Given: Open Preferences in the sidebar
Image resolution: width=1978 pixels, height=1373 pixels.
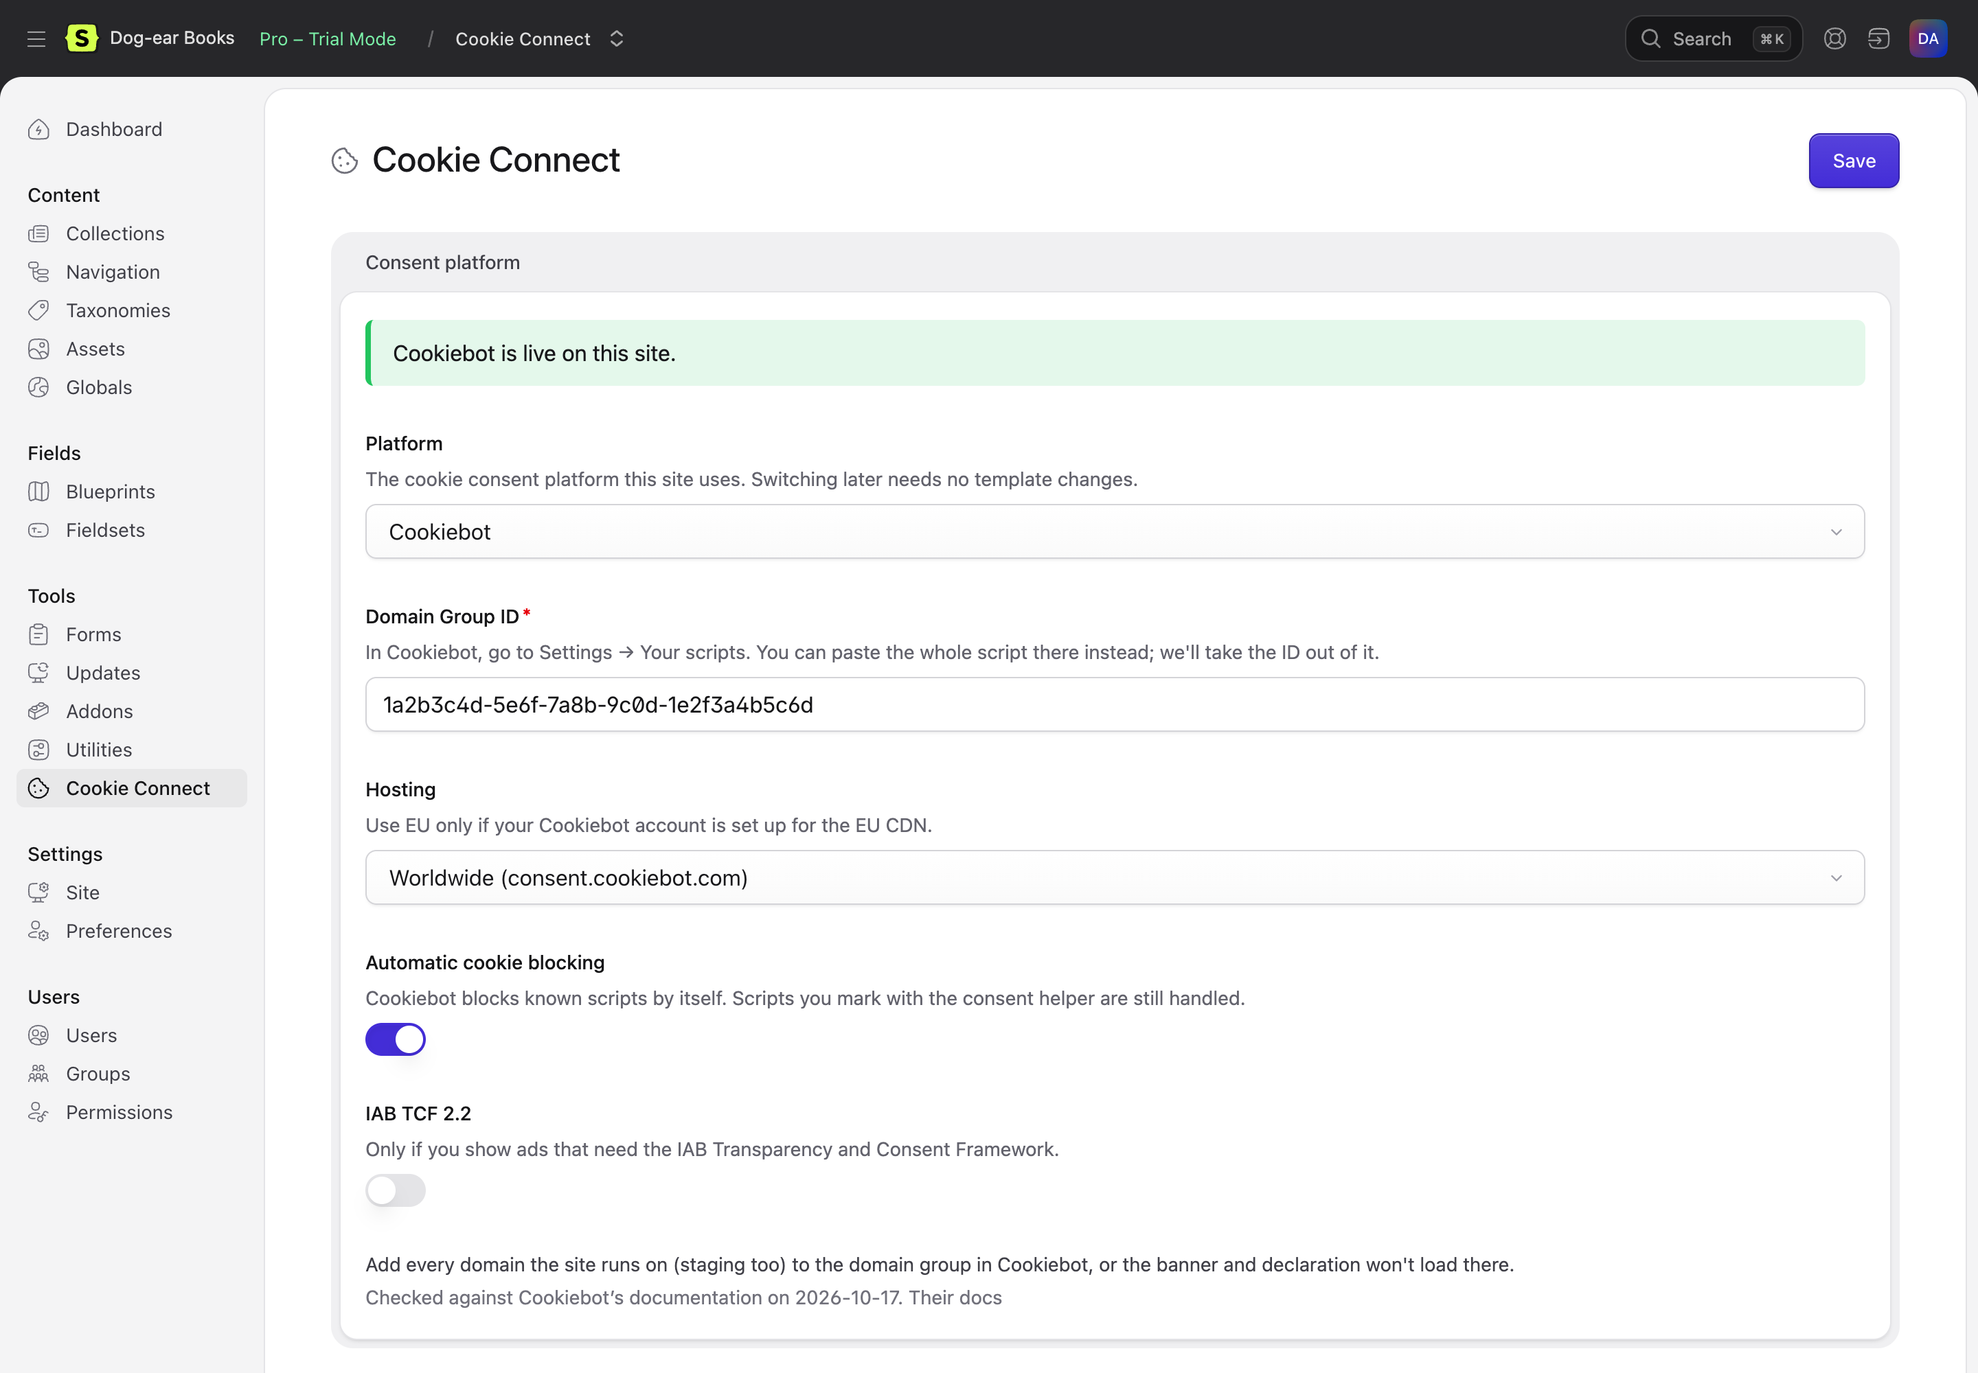Looking at the screenshot, I should click(132, 931).
